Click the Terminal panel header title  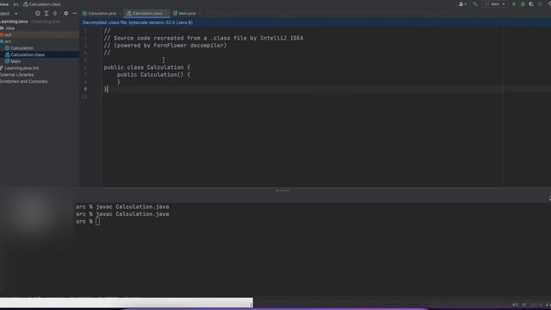(282, 190)
